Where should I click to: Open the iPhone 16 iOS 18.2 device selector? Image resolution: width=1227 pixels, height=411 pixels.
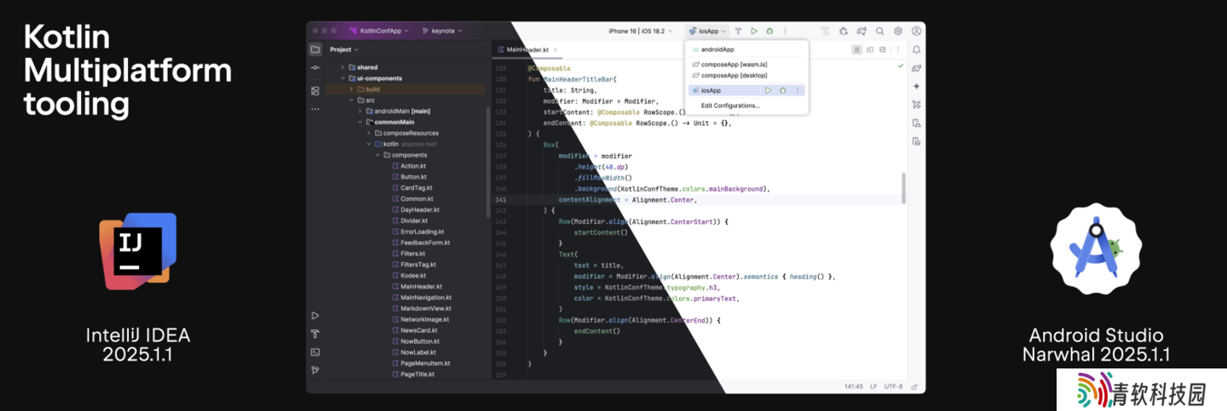click(641, 31)
